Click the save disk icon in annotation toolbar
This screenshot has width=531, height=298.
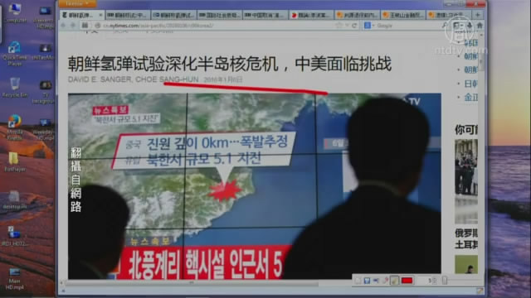(x=367, y=281)
